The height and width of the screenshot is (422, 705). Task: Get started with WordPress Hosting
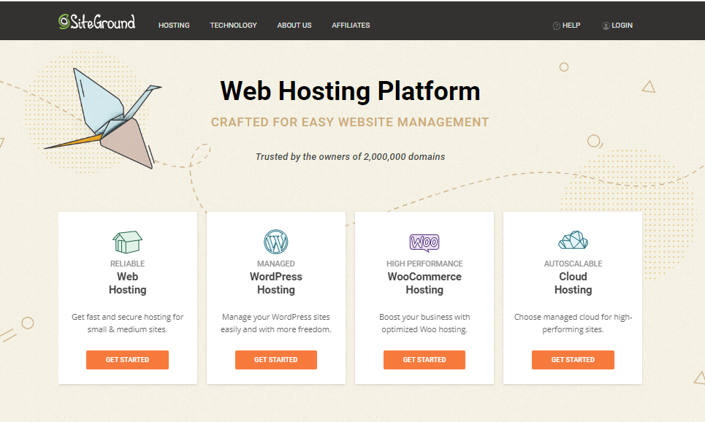(276, 360)
